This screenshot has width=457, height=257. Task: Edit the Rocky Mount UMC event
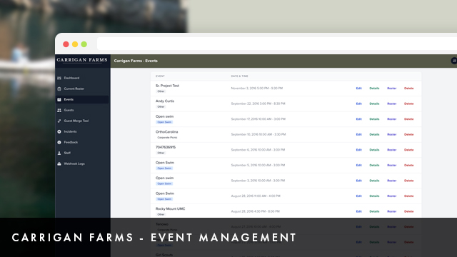click(358, 211)
